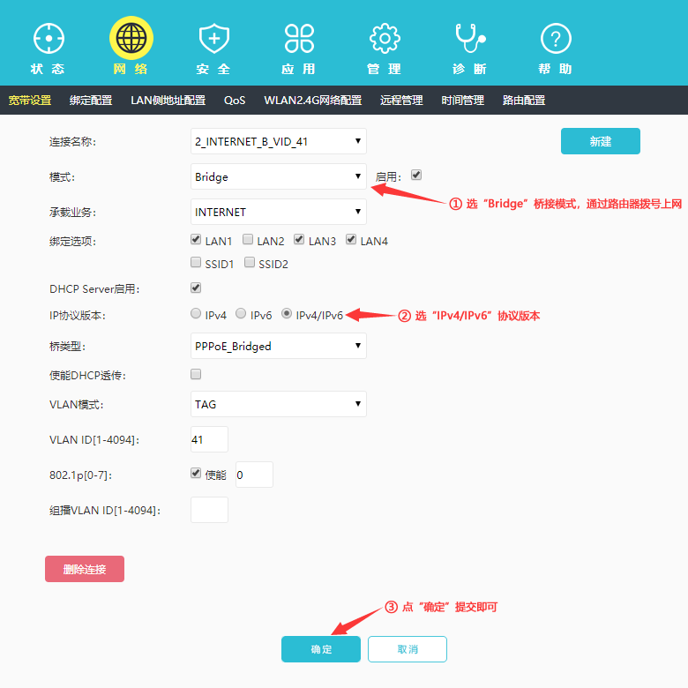Viewport: 688px width, 688px height.
Task: Click the empty 组播VLAN ID field
Action: click(x=209, y=510)
